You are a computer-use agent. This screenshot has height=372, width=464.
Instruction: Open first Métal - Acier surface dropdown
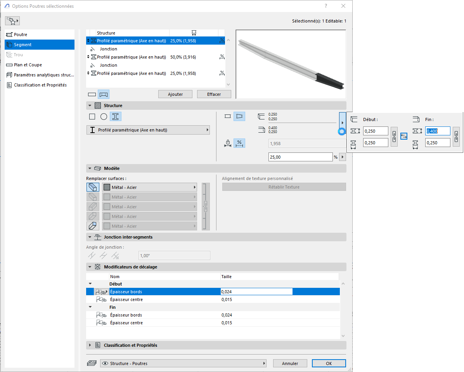click(149, 187)
